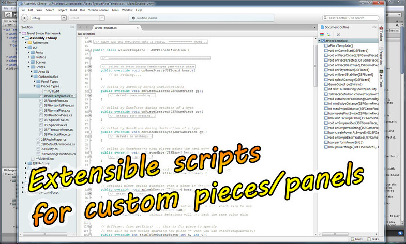Toggle fold for onPieceClicked method line 62
The height and width of the screenshot is (244, 406).
[x=90, y=91]
